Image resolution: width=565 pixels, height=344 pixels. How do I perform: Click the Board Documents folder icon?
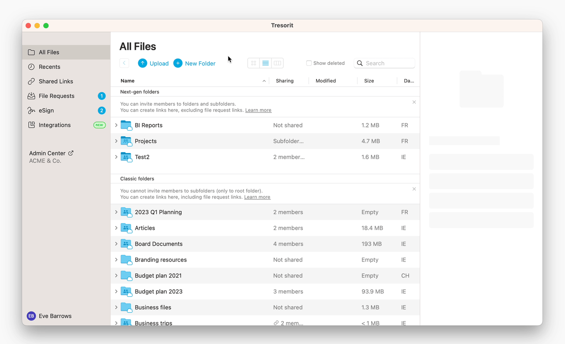pos(126,244)
